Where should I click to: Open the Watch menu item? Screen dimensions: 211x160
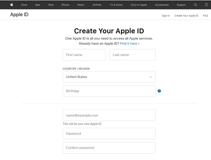tap(81, 5)
